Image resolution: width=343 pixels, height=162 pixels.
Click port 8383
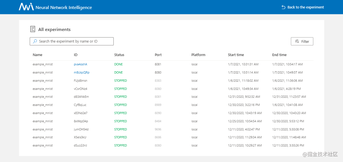(158, 81)
